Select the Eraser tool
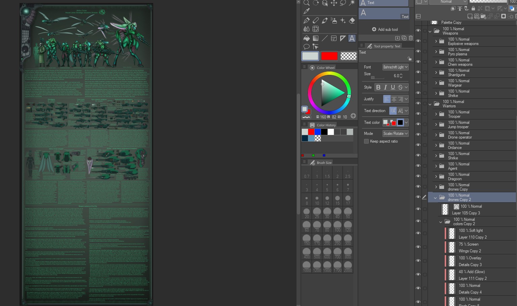The height and width of the screenshot is (306, 517). (x=352, y=20)
